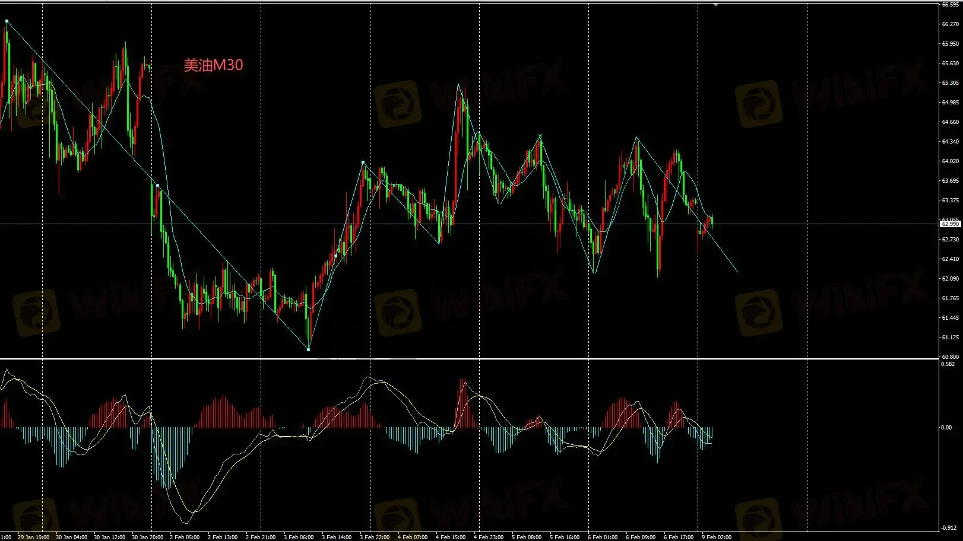This screenshot has width=963, height=541.
Task: Click the chart shift triangle marker
Action: [715, 5]
